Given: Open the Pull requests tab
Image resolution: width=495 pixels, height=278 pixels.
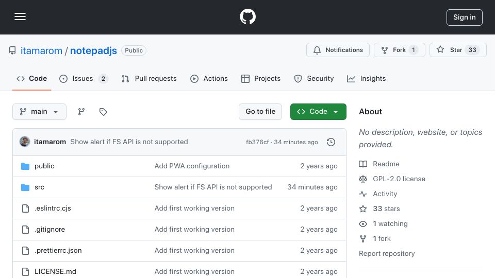Looking at the screenshot, I should 149,78.
